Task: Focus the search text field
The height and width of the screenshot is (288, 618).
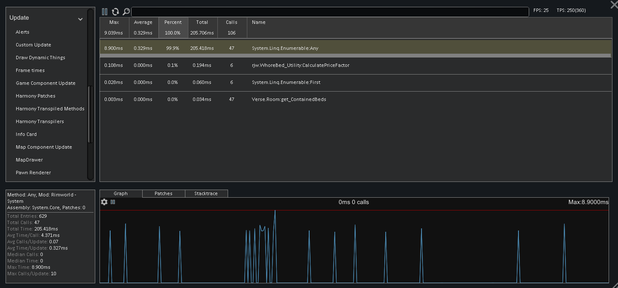Action: [x=330, y=12]
